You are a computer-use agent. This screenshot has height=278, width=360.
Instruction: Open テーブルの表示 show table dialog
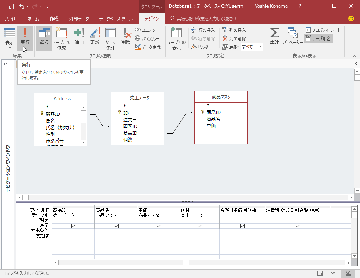(x=177, y=38)
